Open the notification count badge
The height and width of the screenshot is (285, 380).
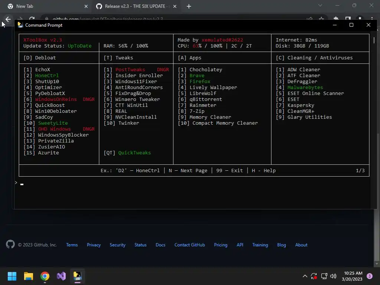pos(370,276)
